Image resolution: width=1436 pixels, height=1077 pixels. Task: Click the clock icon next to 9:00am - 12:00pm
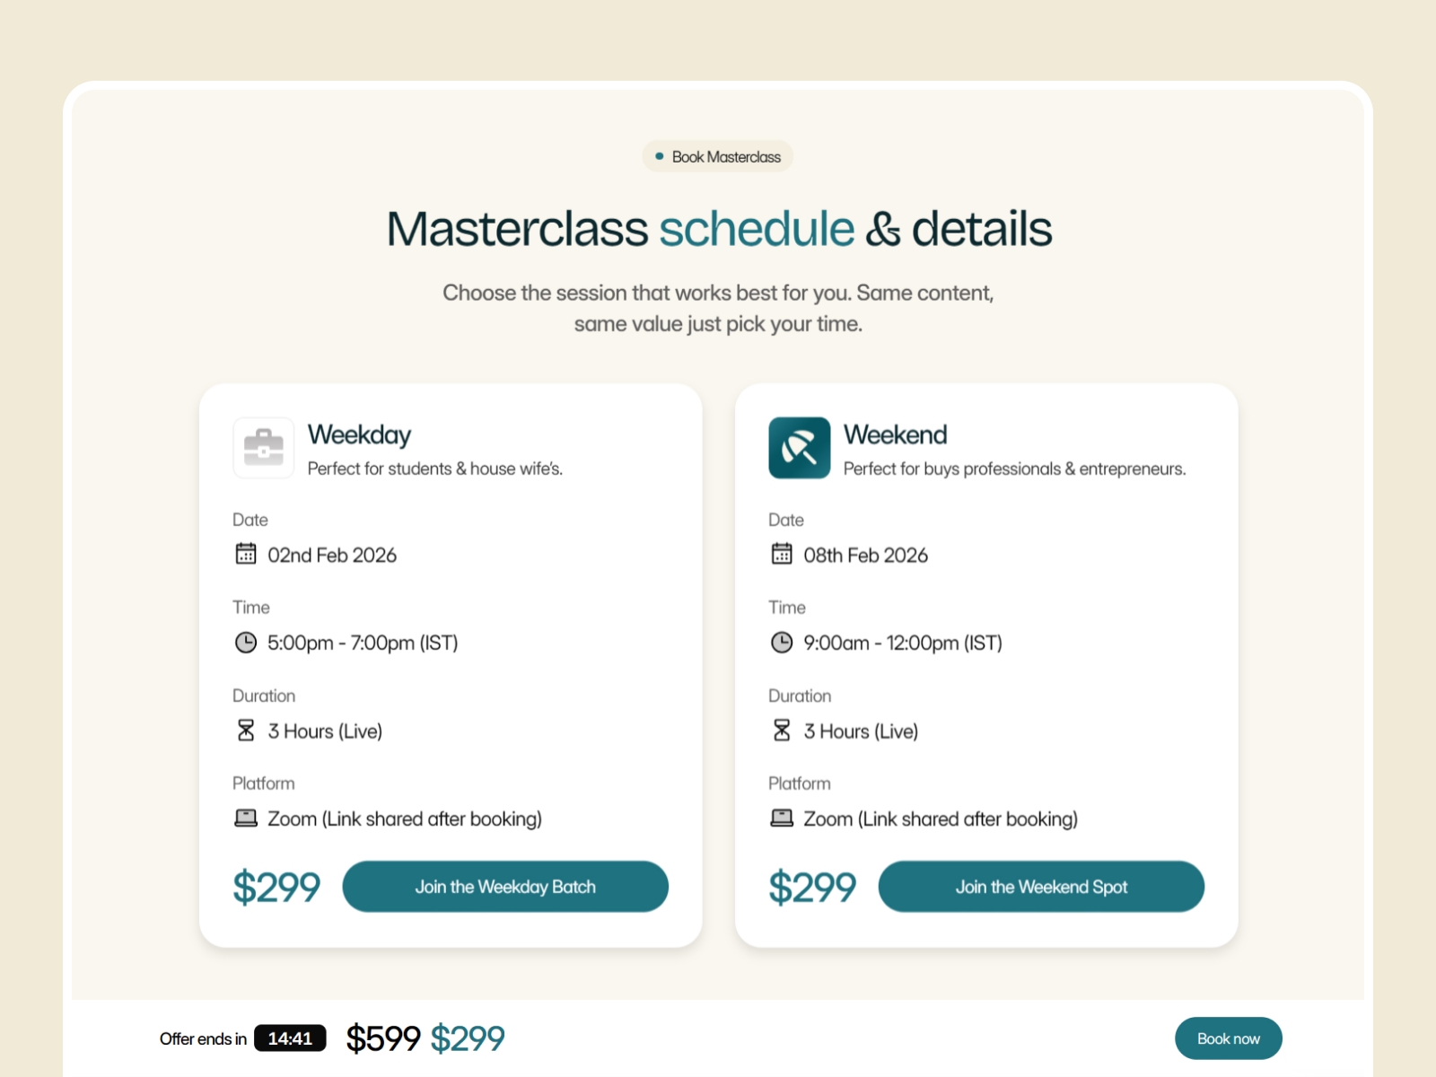782,643
